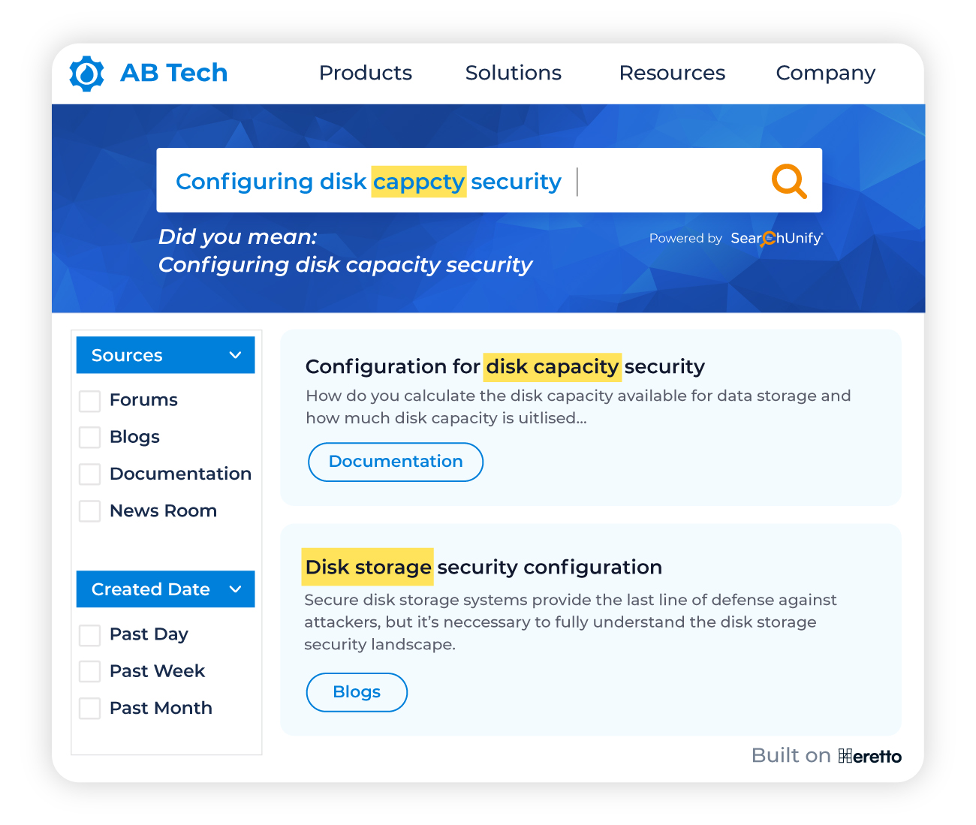
Task: Tick the Past Month checkbox
Action: (x=90, y=709)
